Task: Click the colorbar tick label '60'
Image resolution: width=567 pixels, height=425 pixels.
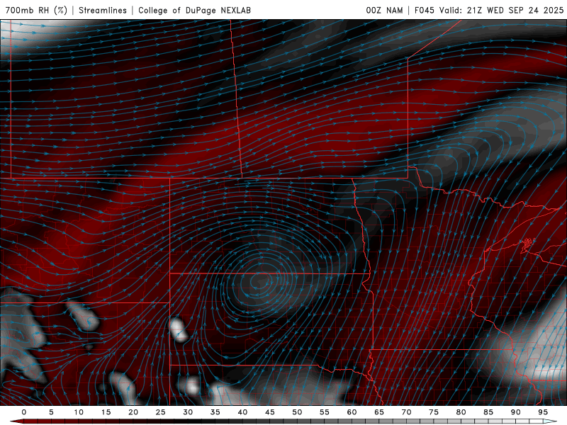Action: click(352, 412)
